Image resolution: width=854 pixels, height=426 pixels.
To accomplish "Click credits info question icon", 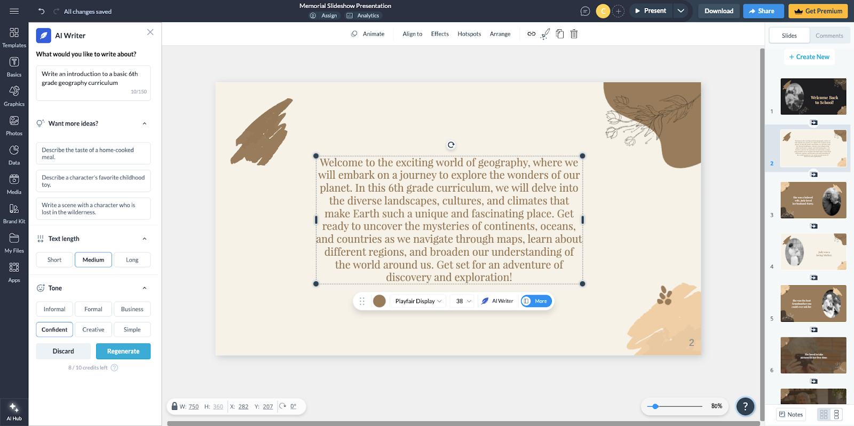I will coord(114,368).
